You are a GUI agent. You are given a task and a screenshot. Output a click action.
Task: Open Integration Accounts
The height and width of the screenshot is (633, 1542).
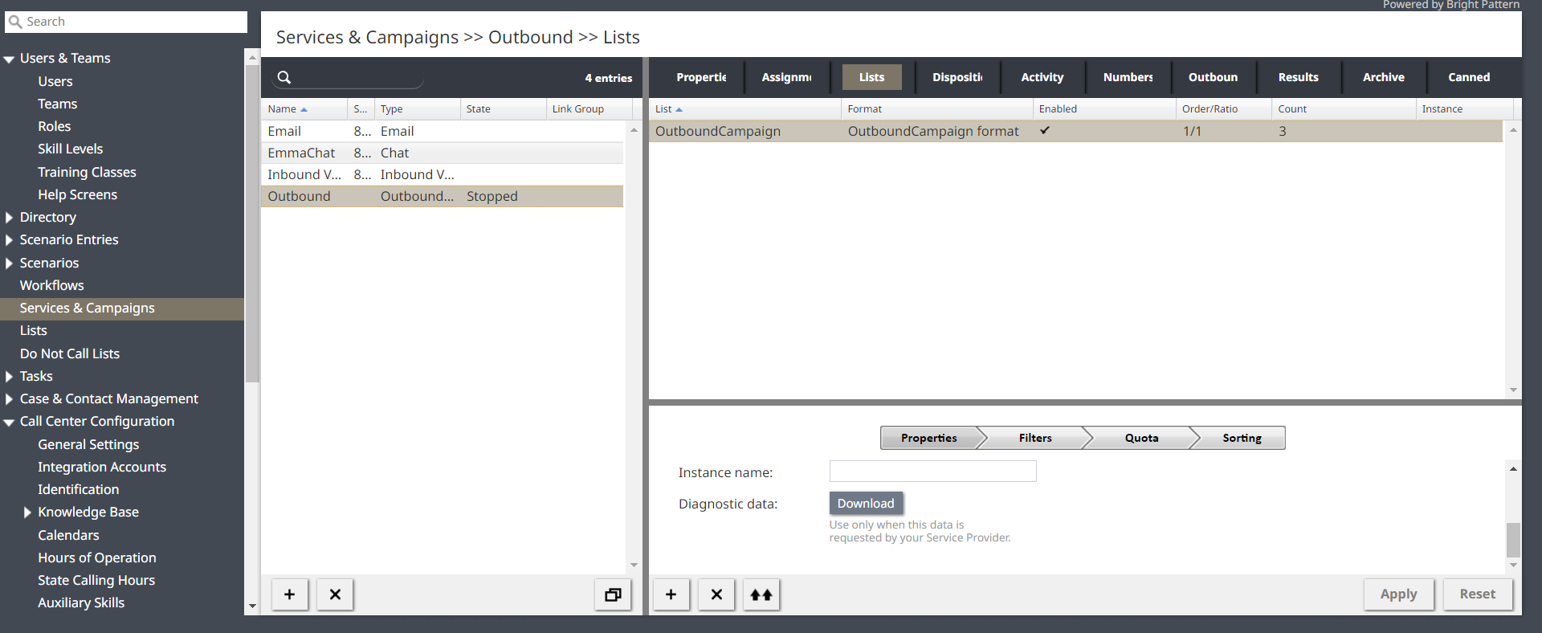click(102, 468)
